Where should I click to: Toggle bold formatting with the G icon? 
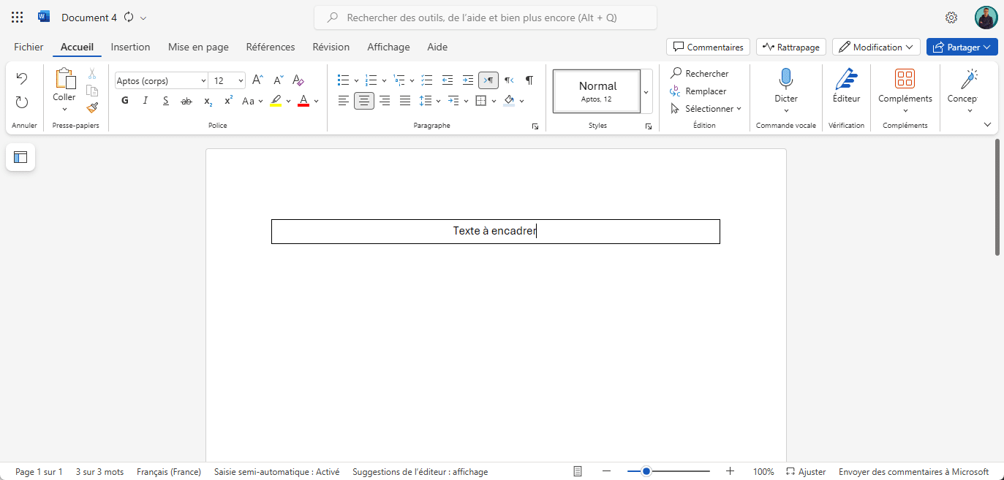tap(124, 100)
